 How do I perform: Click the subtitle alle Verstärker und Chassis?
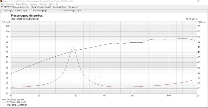[25, 19]
